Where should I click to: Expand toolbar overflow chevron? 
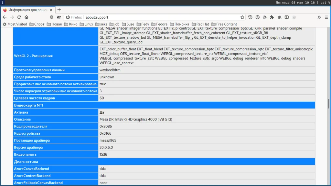319,17
